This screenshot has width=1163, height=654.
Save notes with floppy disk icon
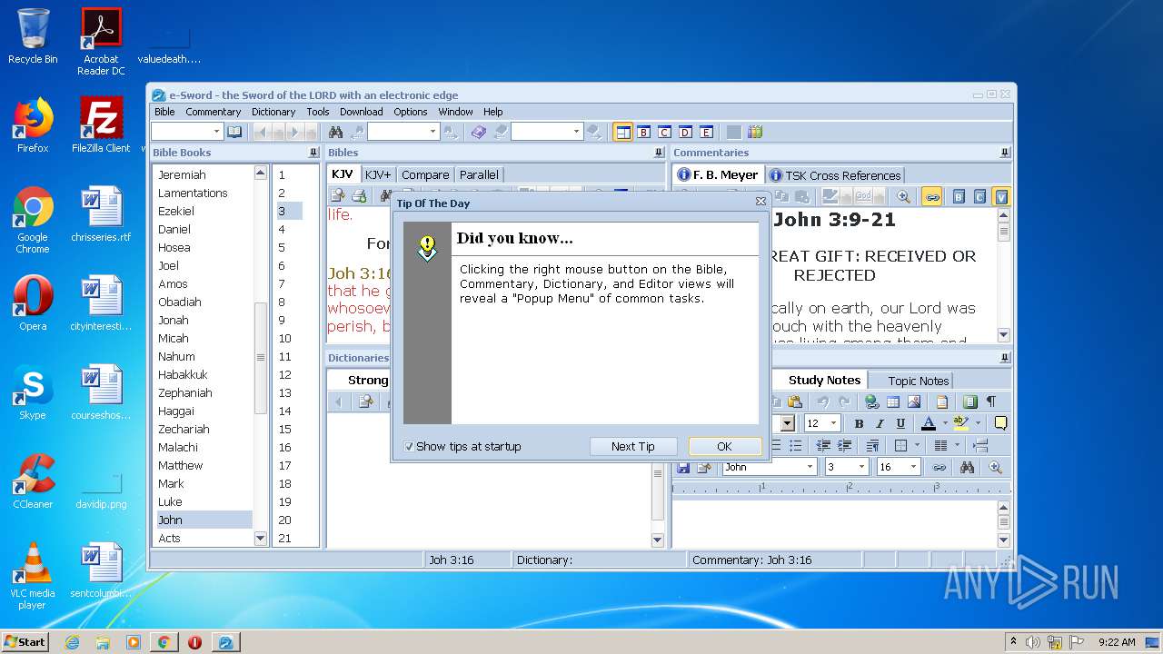pos(683,467)
